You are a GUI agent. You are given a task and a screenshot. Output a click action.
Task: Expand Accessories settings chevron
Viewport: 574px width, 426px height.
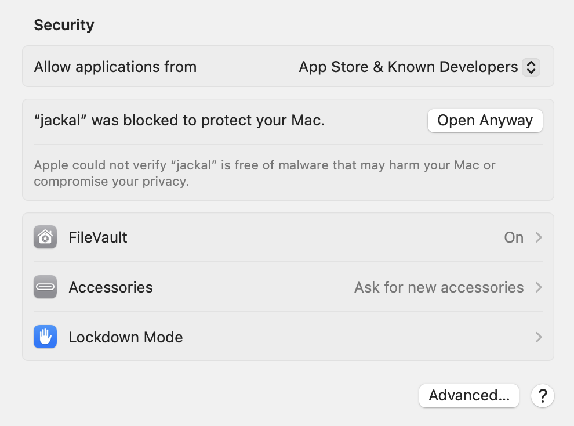point(539,287)
